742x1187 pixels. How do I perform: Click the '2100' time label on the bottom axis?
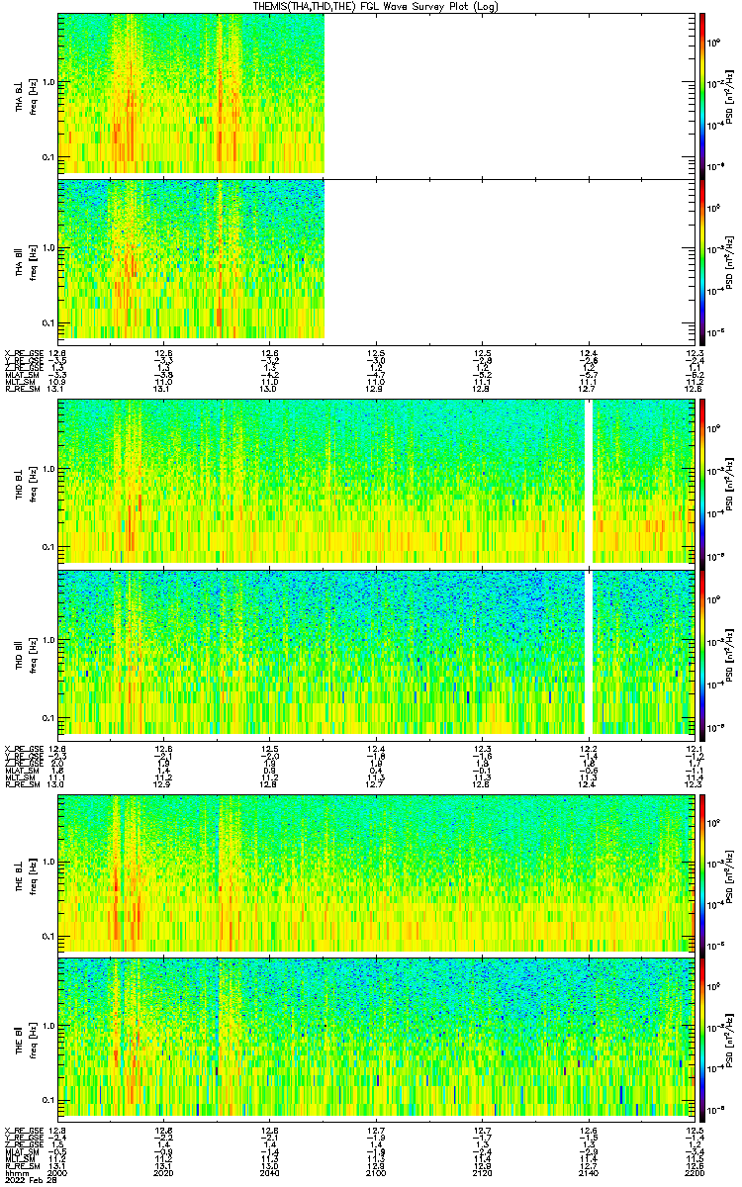(x=376, y=1173)
